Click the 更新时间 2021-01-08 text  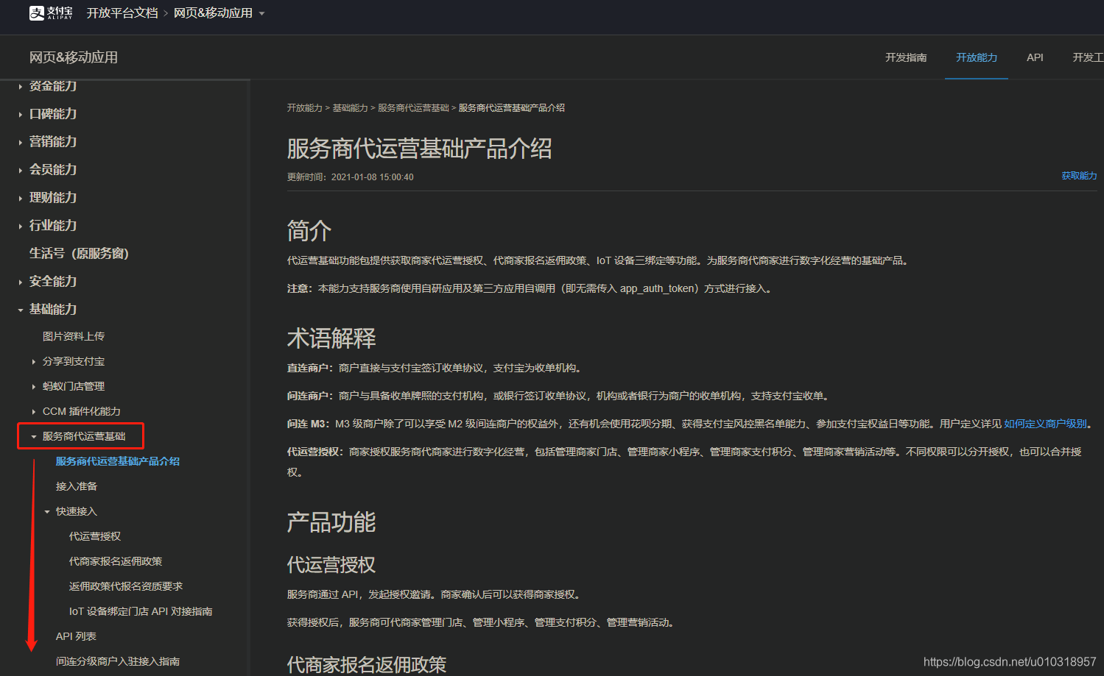point(351,177)
